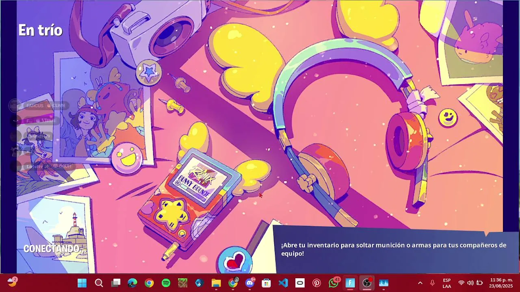Launch Minecraft from the taskbar
The image size is (520, 292).
pyautogui.click(x=183, y=283)
